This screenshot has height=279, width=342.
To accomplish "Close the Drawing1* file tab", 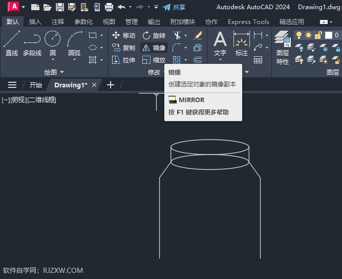I will pyautogui.click(x=94, y=85).
